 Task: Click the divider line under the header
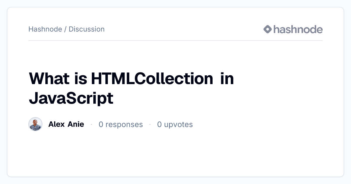point(175,40)
